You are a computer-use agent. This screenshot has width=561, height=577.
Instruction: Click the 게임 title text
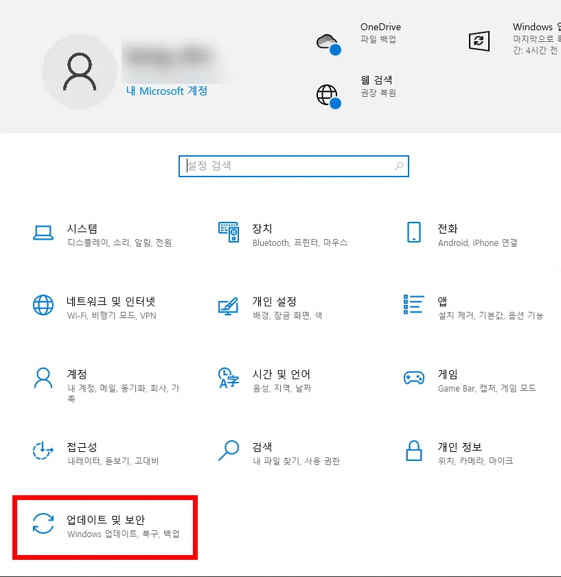448,374
